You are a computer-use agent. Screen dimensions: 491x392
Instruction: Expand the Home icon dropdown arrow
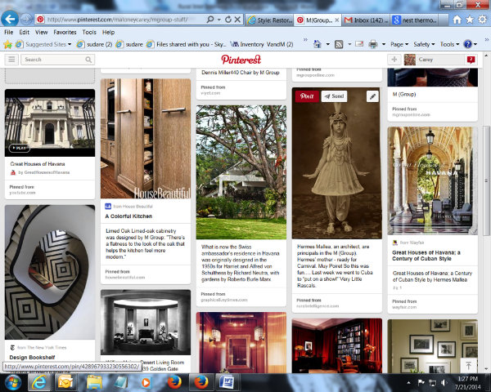pos(328,44)
